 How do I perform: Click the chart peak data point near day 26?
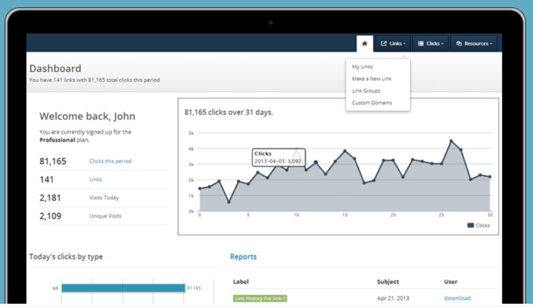(451, 141)
